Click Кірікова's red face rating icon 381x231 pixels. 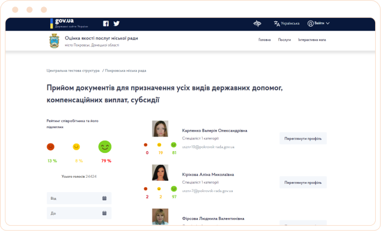(x=145, y=188)
